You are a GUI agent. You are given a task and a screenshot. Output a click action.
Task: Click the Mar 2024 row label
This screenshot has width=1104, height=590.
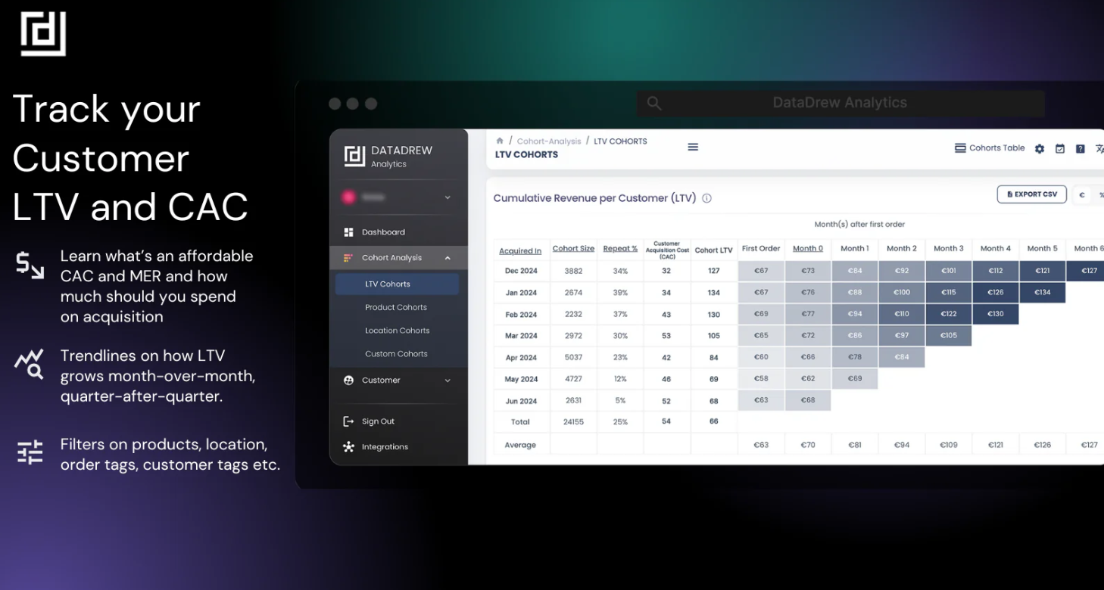click(x=520, y=336)
